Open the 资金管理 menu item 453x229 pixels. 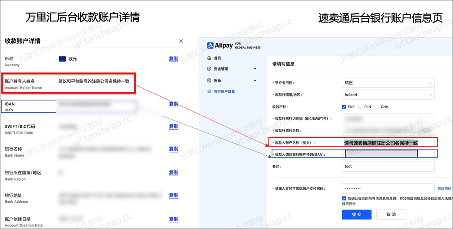click(221, 69)
